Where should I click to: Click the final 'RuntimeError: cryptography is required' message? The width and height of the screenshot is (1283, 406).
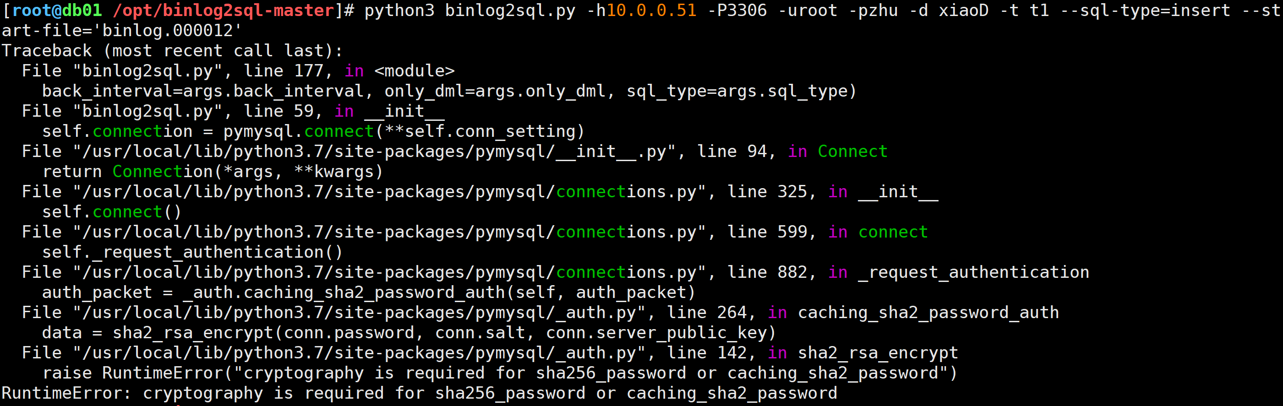pos(420,394)
